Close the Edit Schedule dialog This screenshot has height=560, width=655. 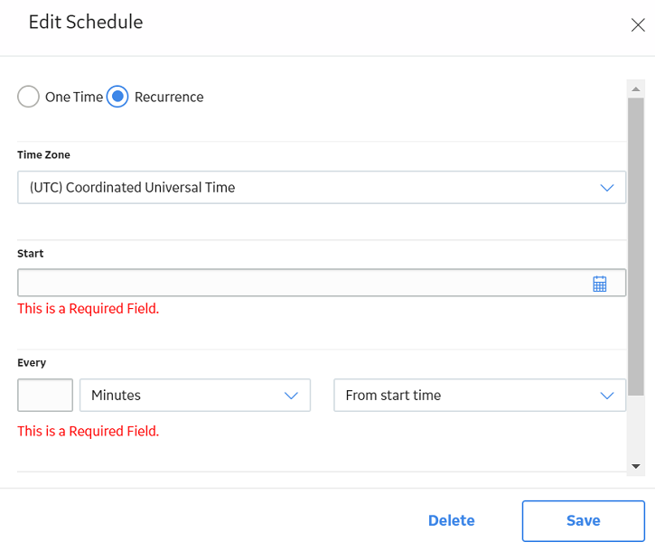point(638,24)
